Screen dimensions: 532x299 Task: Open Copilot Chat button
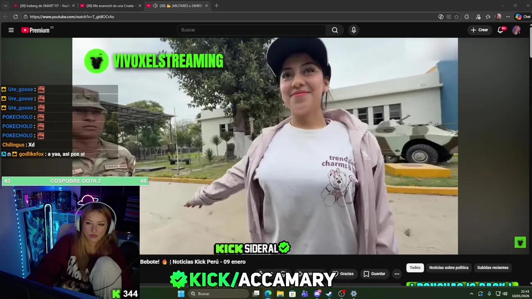[523, 17]
